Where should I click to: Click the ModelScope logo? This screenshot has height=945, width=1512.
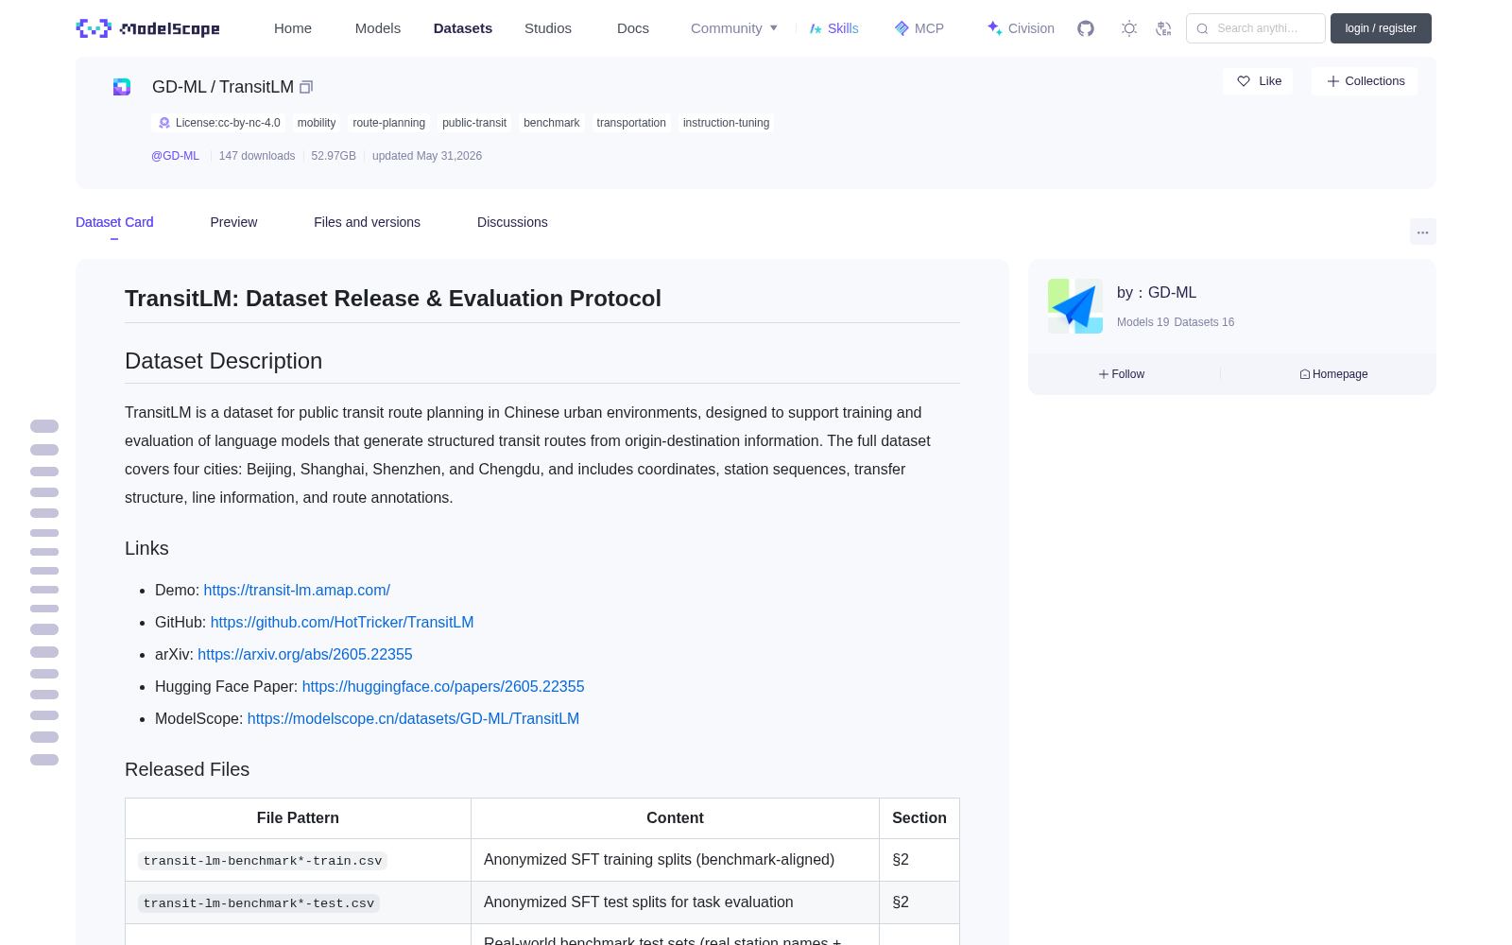148,28
